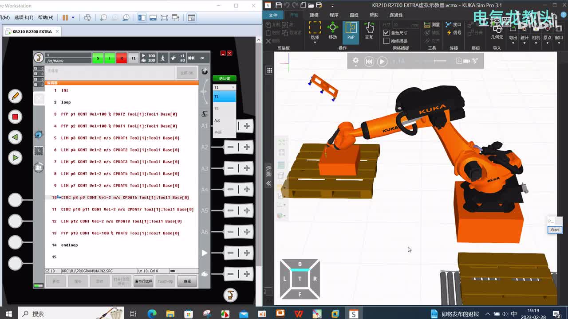Select Aut from the mode list
This screenshot has width=568, height=319.
pyautogui.click(x=217, y=121)
